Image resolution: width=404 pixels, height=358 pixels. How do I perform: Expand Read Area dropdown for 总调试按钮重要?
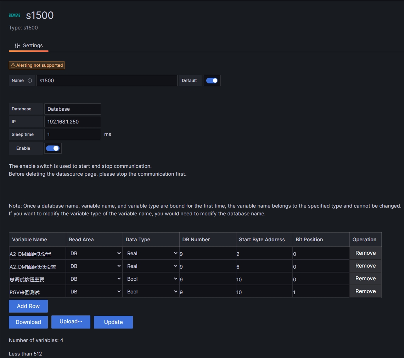coord(94,279)
